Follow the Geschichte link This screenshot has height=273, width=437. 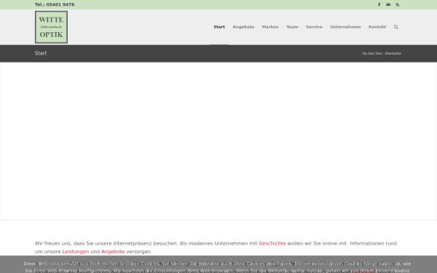272,243
